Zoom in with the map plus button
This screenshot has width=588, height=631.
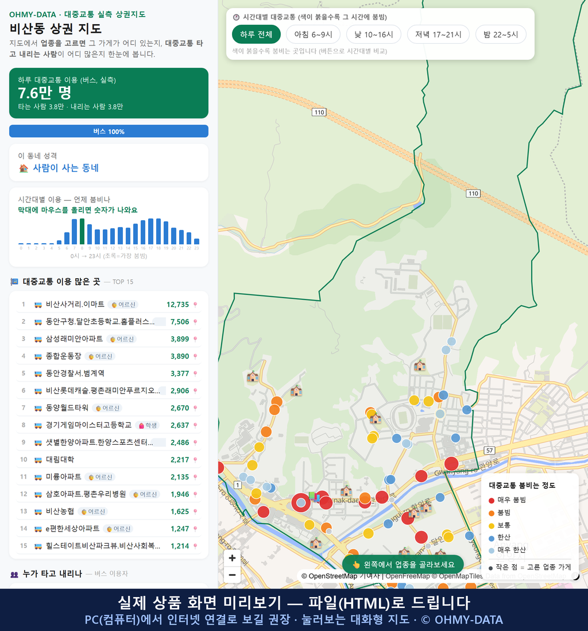click(x=232, y=558)
